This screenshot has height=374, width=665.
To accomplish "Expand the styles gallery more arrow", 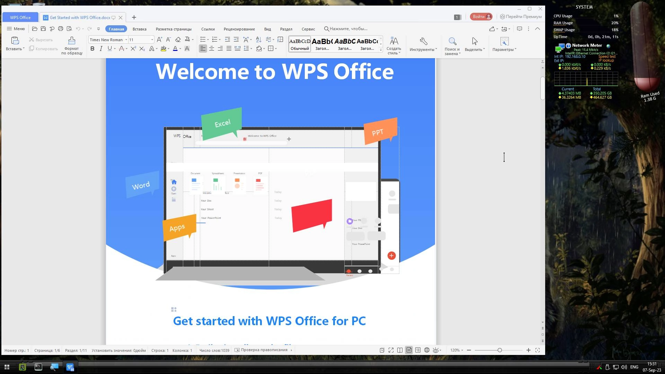I will (x=381, y=50).
